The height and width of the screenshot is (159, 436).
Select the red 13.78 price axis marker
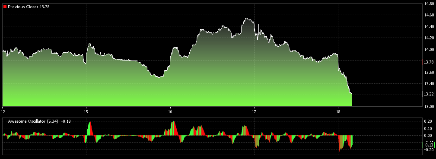coord(428,62)
